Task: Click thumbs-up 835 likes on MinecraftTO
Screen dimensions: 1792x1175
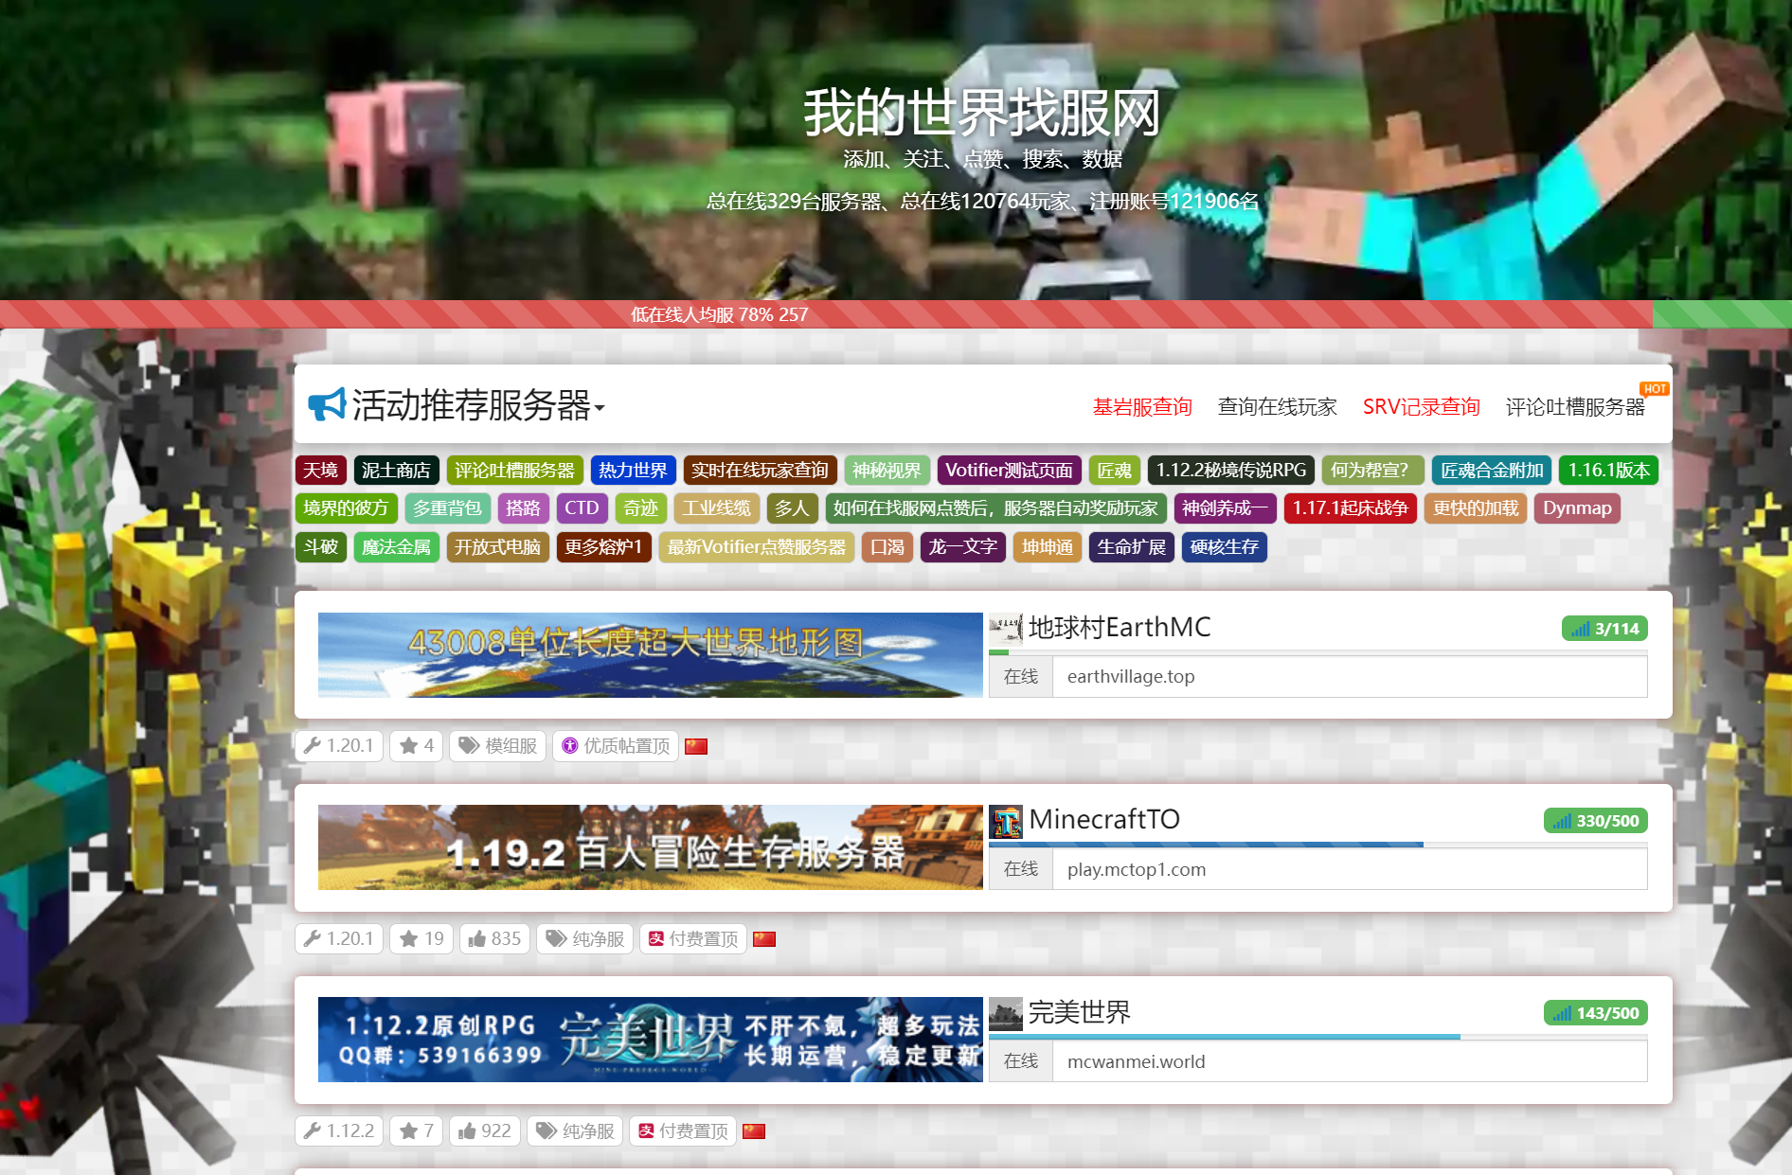Action: pos(494,938)
